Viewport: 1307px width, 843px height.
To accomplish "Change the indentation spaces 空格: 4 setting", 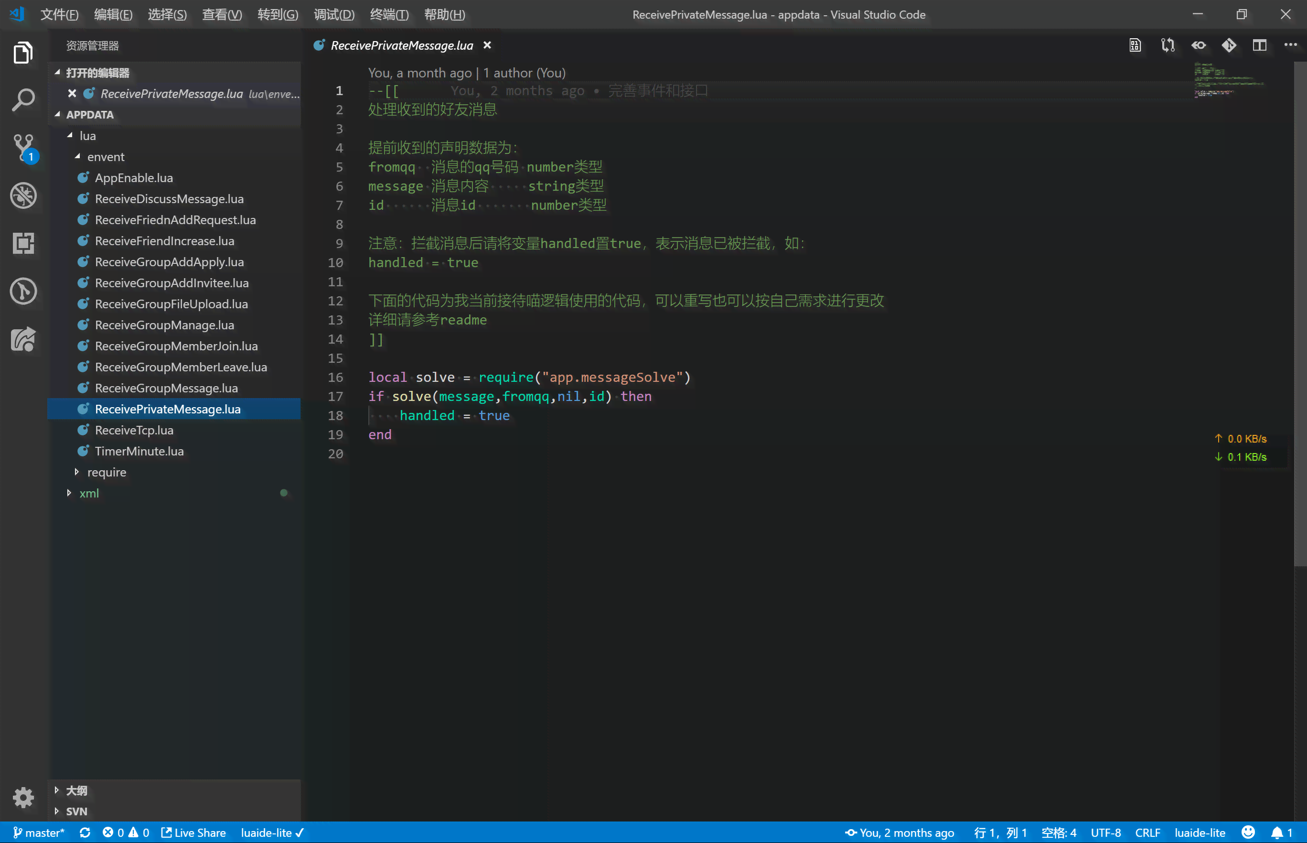I will [x=1059, y=832].
